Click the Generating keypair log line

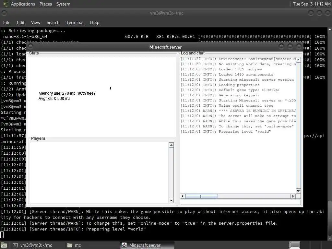pos(220,95)
